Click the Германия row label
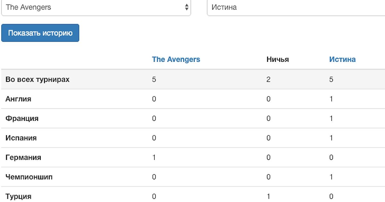The width and height of the screenshot is (385, 202). pyautogui.click(x=23, y=158)
